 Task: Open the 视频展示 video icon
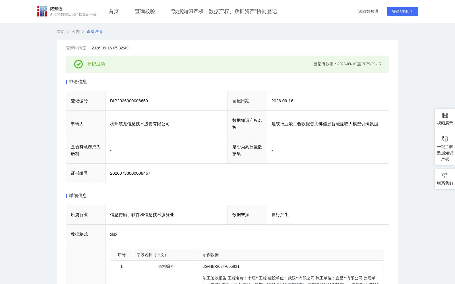pyautogui.click(x=445, y=115)
